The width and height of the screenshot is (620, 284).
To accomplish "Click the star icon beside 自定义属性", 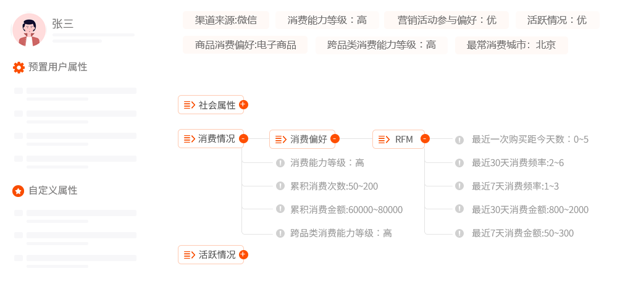I will pyautogui.click(x=19, y=191).
